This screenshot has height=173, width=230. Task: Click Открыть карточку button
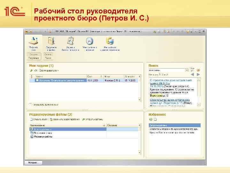click(93, 119)
